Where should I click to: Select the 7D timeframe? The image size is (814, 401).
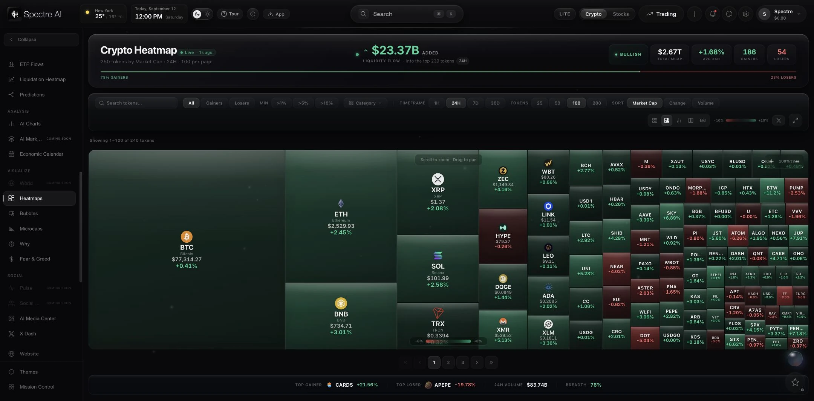click(476, 103)
